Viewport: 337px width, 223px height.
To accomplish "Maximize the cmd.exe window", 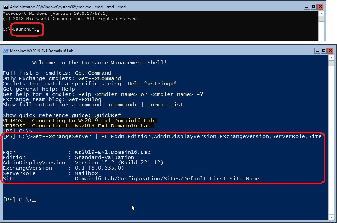I will 313,7.
